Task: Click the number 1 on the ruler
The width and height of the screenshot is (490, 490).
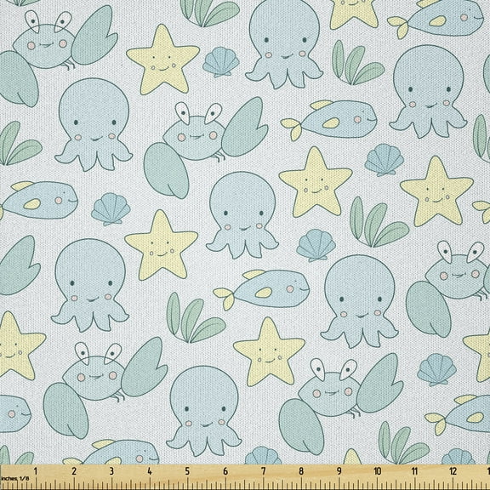Action: click(36, 471)
